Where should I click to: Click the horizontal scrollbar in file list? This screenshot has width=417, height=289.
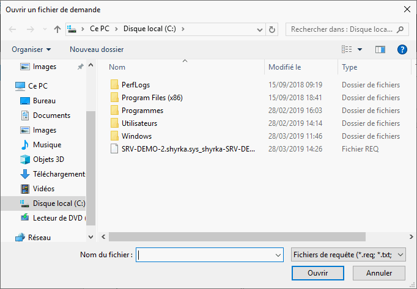click(x=238, y=236)
